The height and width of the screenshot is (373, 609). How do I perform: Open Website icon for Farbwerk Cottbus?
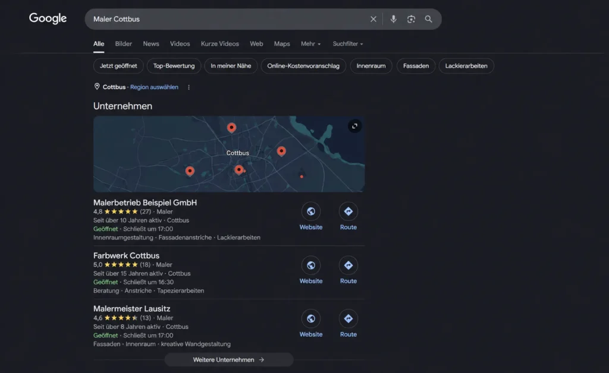tap(310, 265)
